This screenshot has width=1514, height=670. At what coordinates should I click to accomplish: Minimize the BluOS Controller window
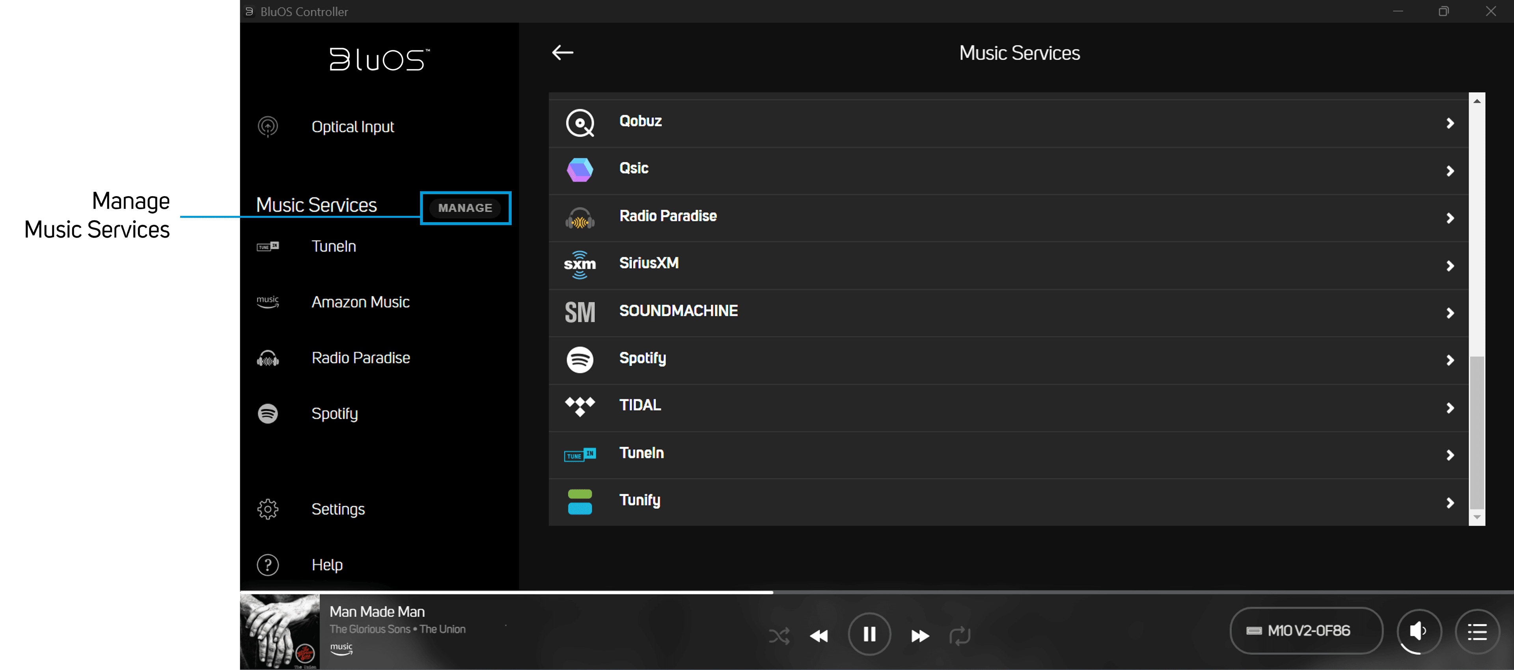pos(1398,11)
